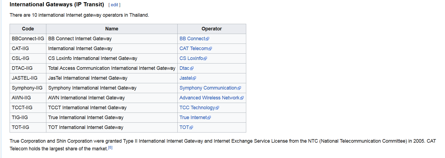Screen dimensions: 445x158
Task: Click TOT International Internet Gateway name
Action: click(112, 127)
